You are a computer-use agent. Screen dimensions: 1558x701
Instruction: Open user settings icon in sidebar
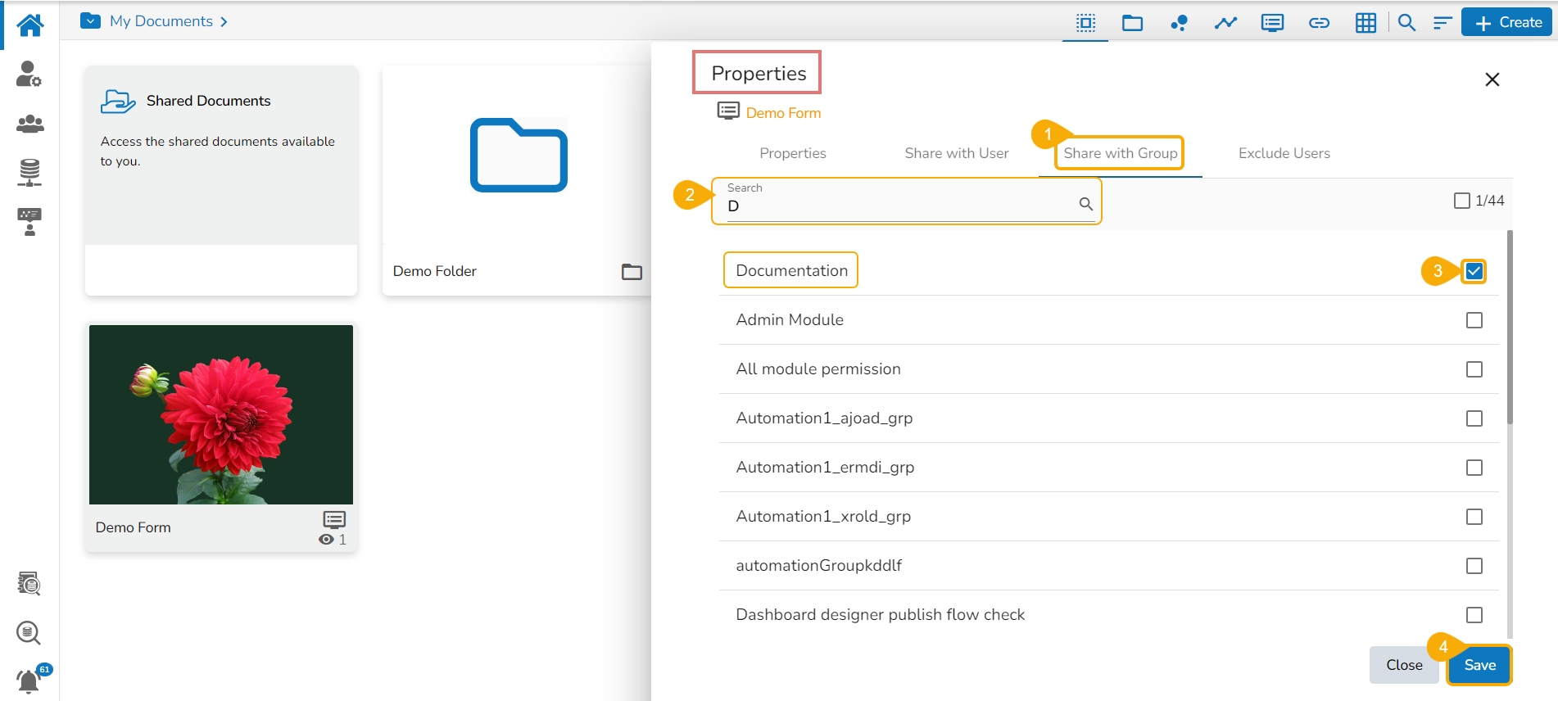(29, 74)
